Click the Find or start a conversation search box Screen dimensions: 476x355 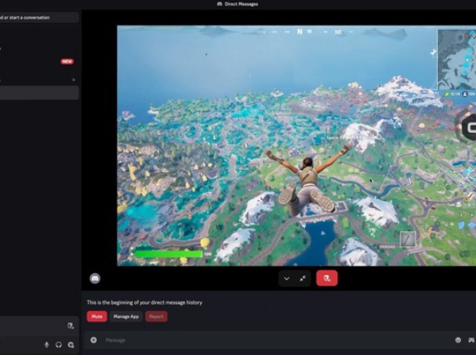point(40,17)
